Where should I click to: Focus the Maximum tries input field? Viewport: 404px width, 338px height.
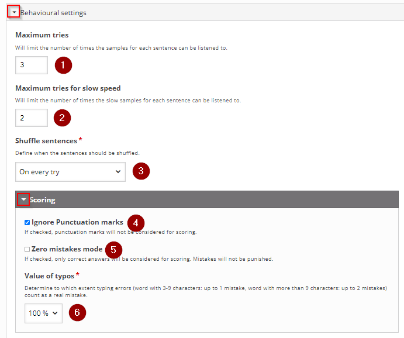(x=32, y=65)
